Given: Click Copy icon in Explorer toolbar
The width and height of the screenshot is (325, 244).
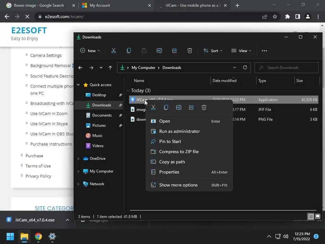Looking at the screenshot, I should tap(129, 51).
